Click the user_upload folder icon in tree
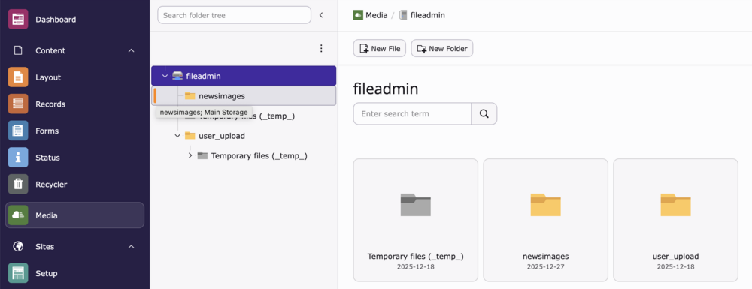 (190, 136)
